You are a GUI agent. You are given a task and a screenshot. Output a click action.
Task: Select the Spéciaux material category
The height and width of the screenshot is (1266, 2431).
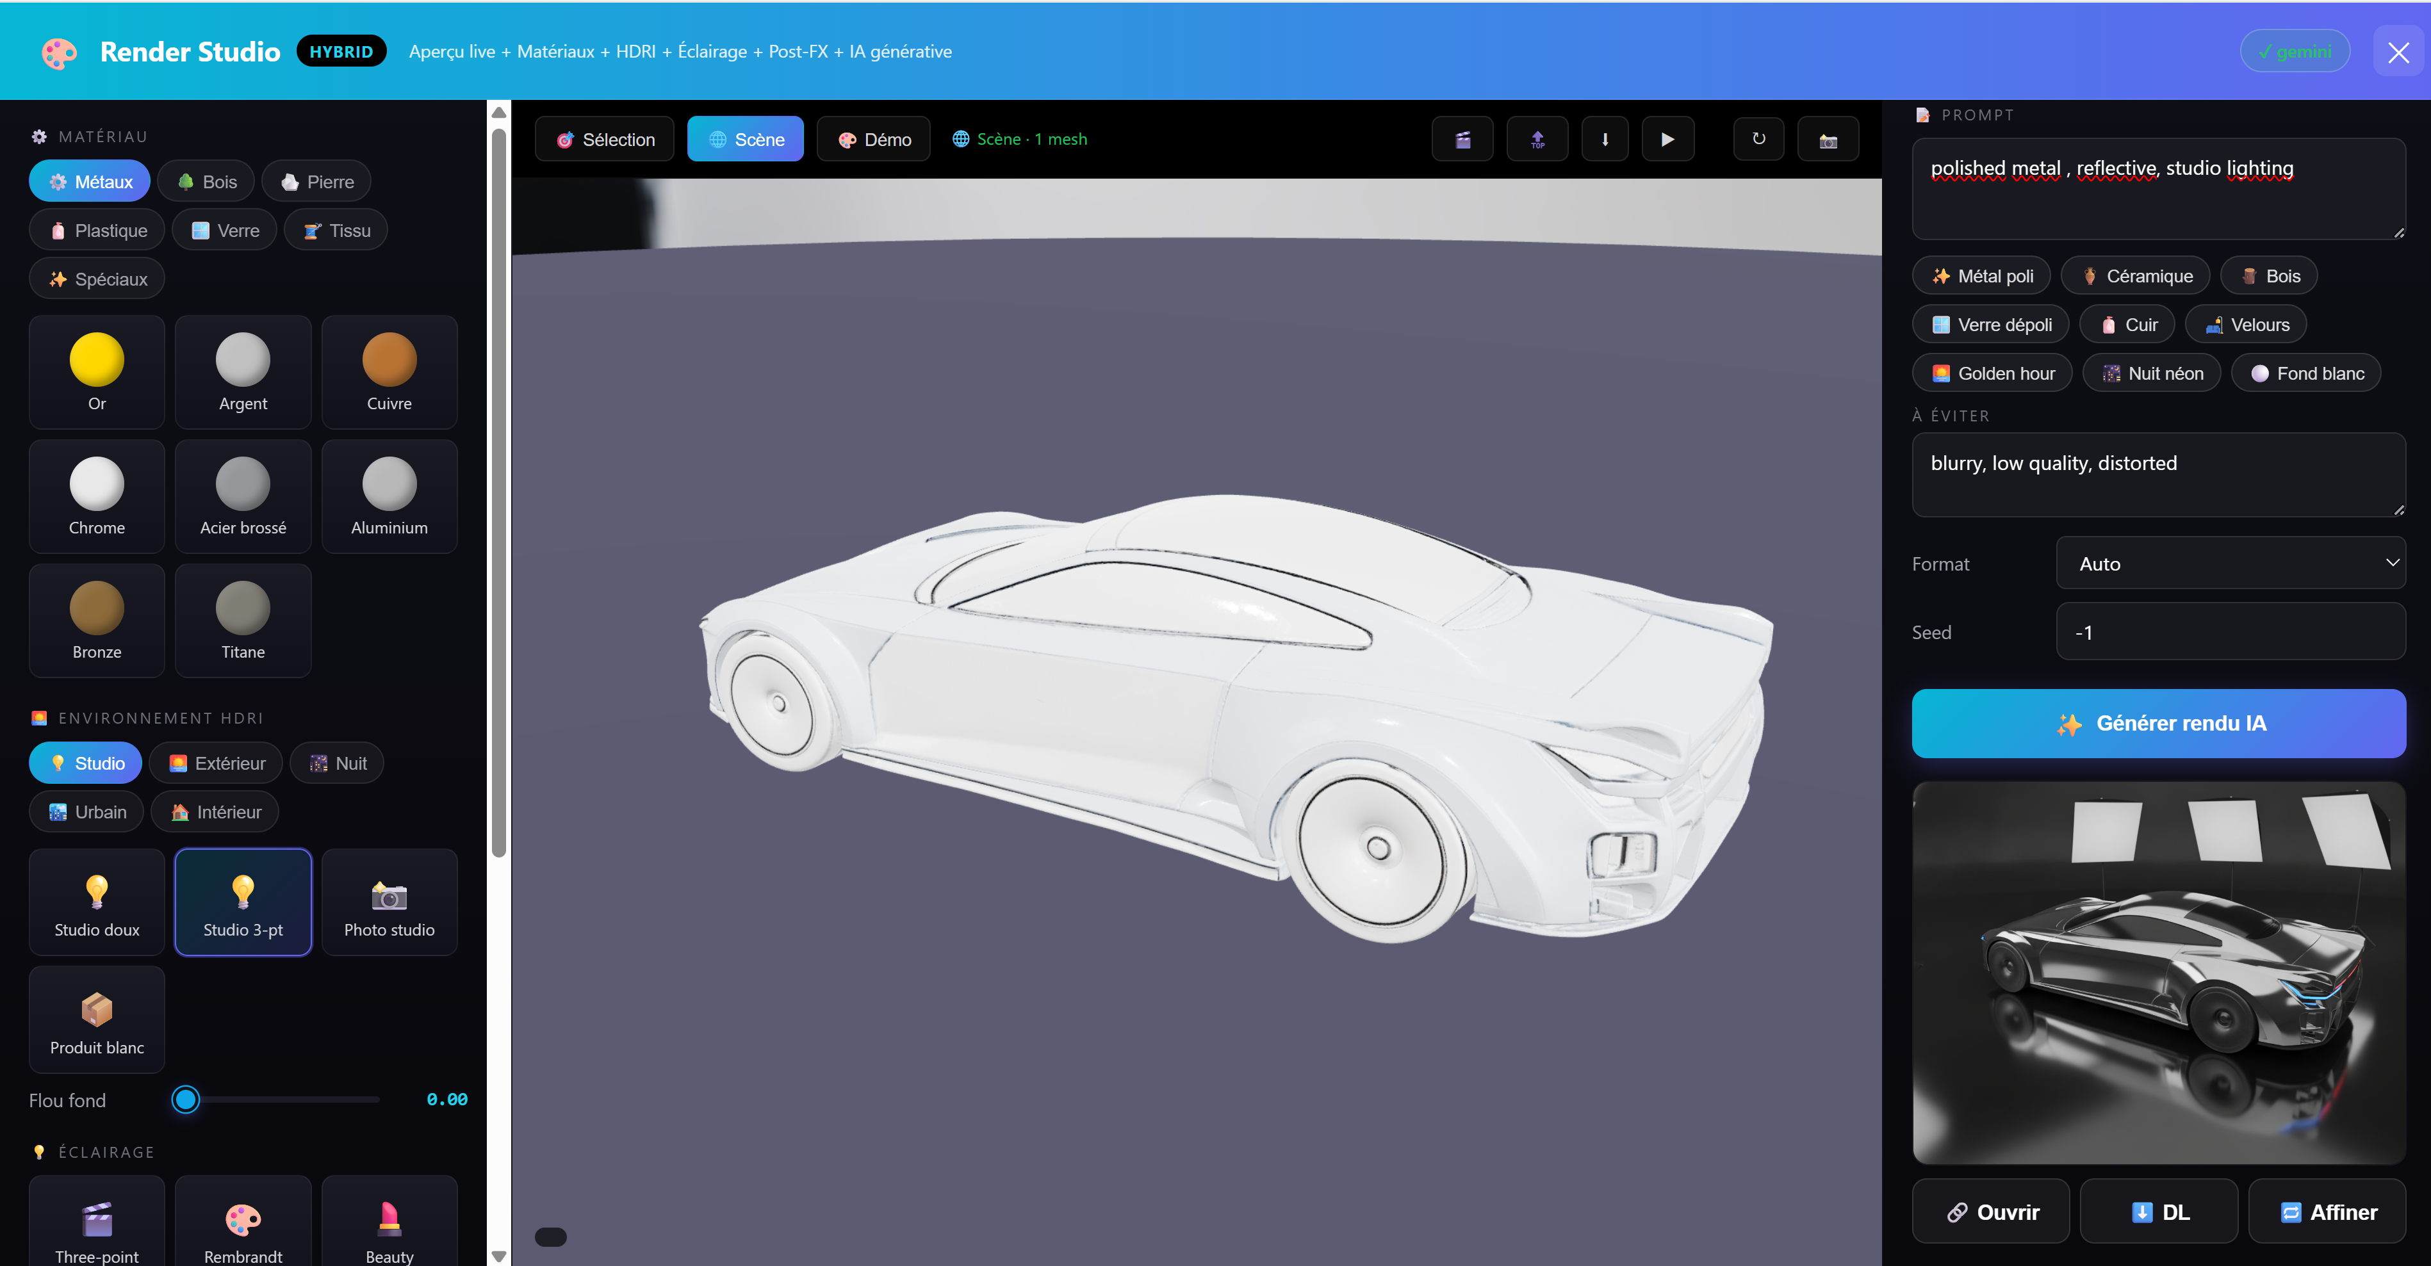[x=97, y=279]
